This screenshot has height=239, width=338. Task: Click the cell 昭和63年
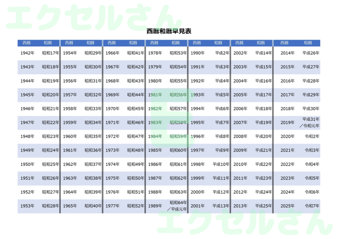click(x=178, y=192)
